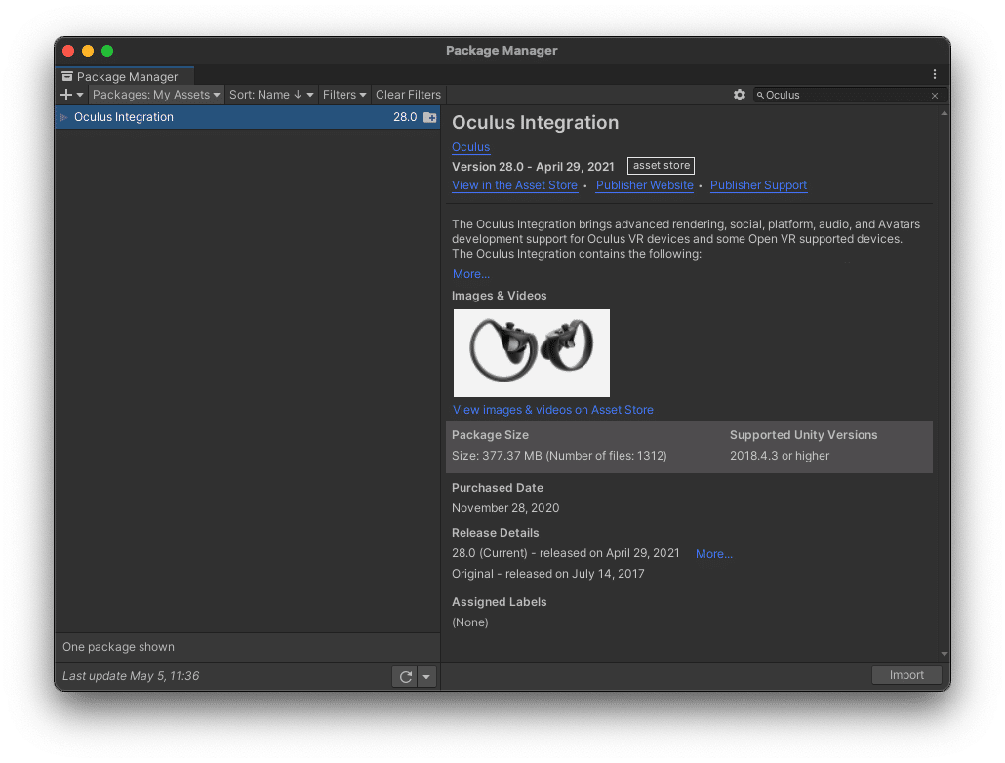This screenshot has width=1005, height=763.
Task: Click the refresh package list icon
Action: pyautogui.click(x=405, y=676)
